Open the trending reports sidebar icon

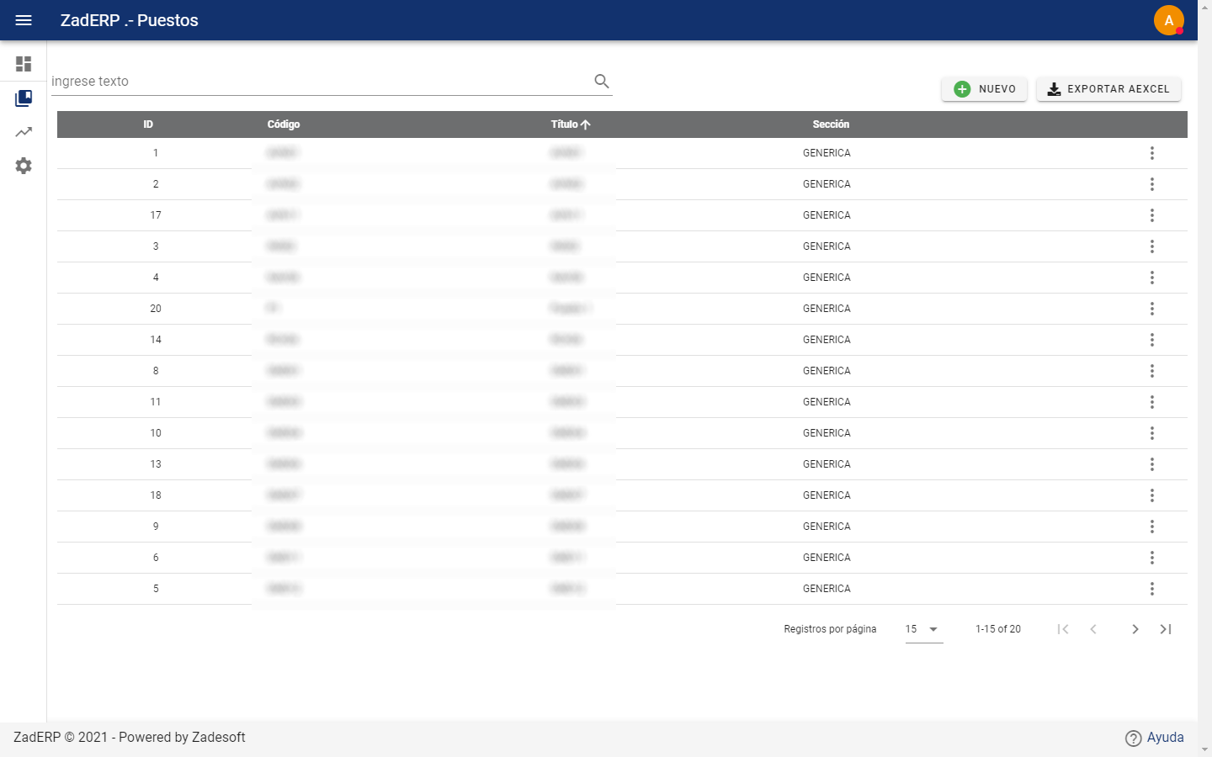tap(24, 132)
